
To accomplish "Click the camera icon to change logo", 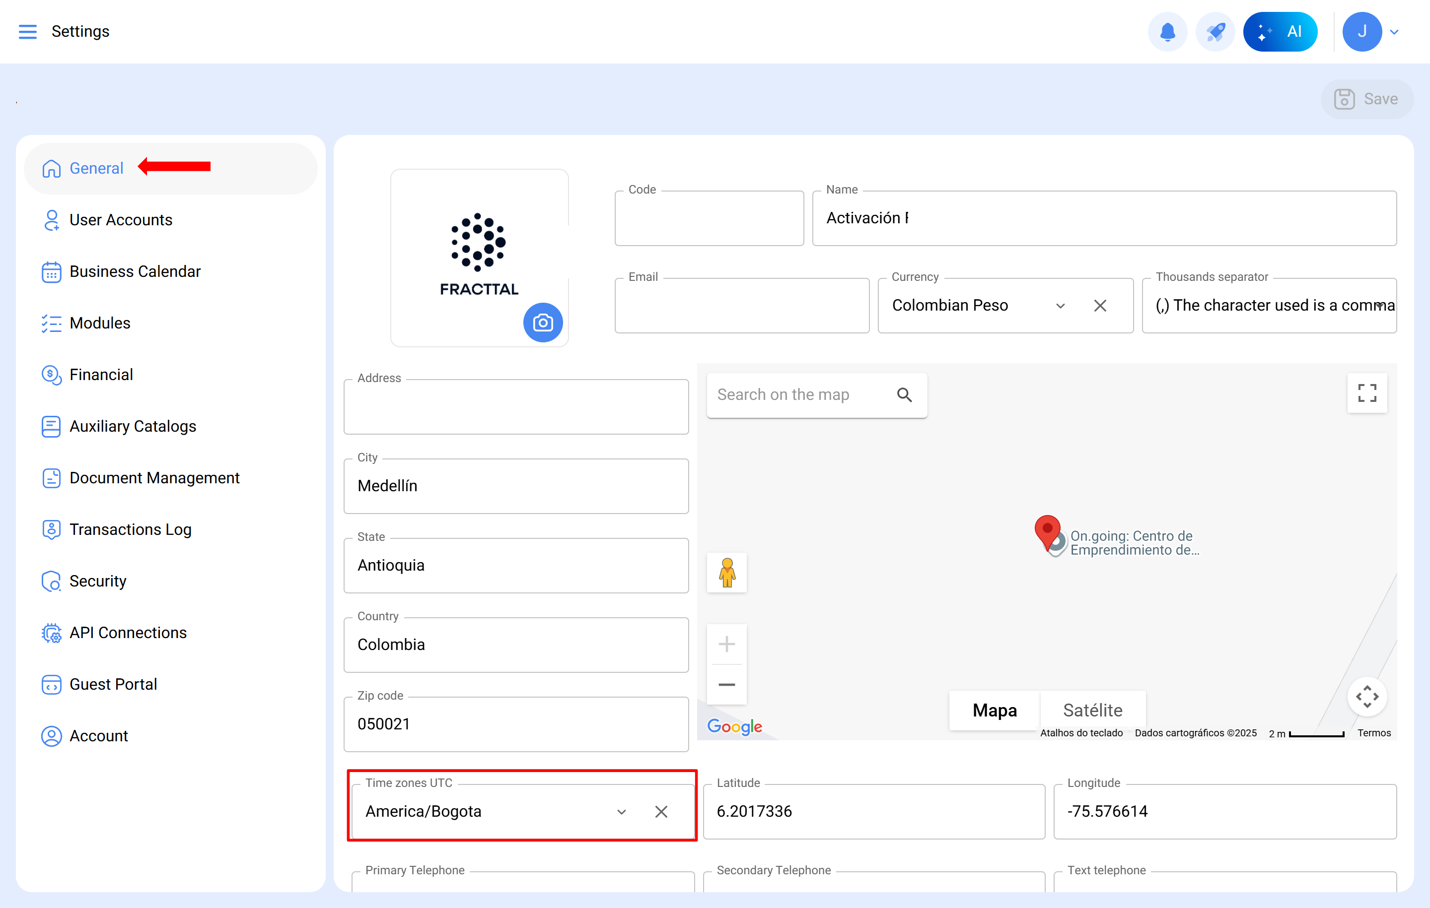I will coord(542,323).
